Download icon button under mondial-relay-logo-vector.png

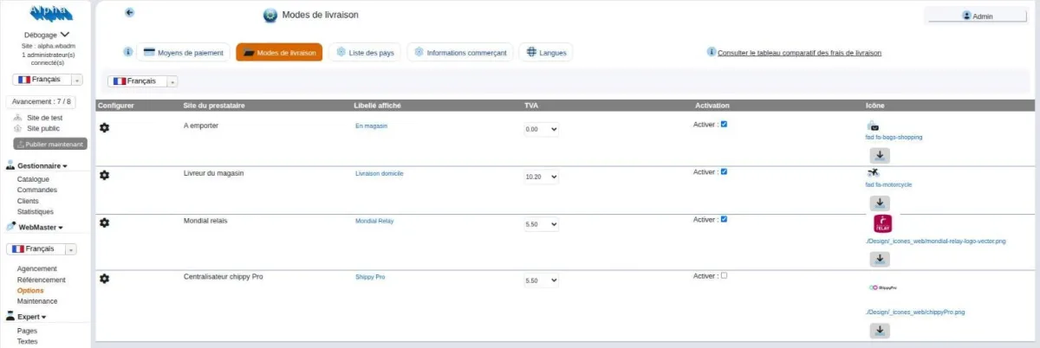[880, 259]
